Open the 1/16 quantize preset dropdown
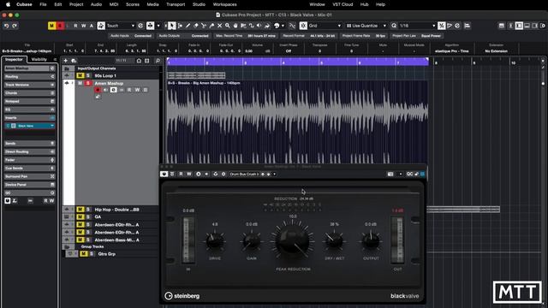This screenshot has width=548, height=308. pos(417,26)
